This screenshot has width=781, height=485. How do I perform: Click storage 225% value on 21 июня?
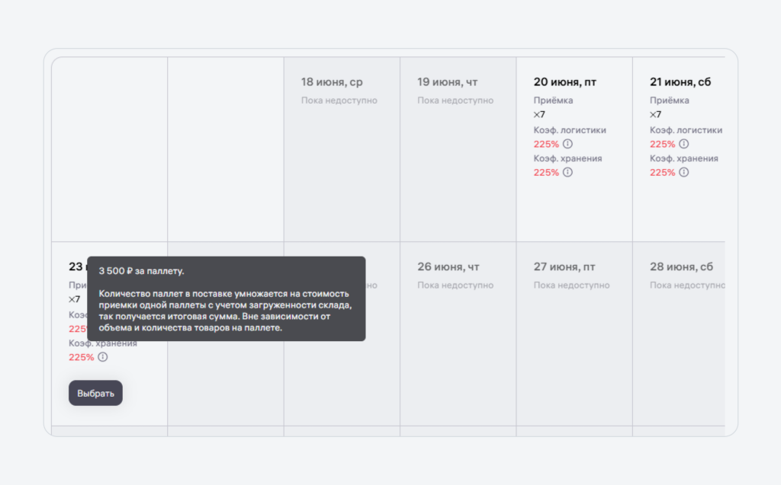coord(662,172)
